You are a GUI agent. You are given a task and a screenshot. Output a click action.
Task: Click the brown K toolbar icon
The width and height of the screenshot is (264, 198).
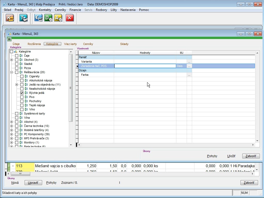pos(10,18)
